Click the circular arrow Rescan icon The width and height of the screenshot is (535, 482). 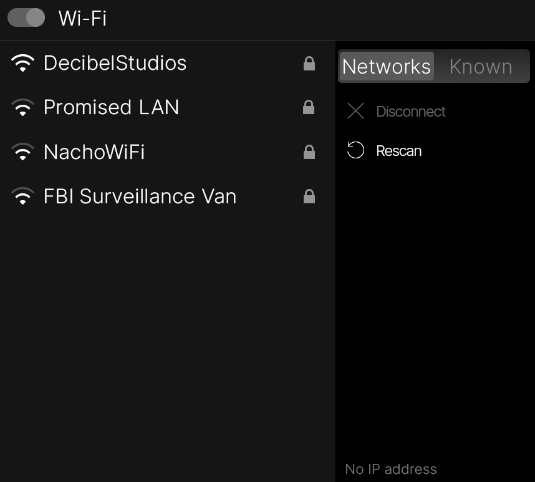(x=355, y=150)
